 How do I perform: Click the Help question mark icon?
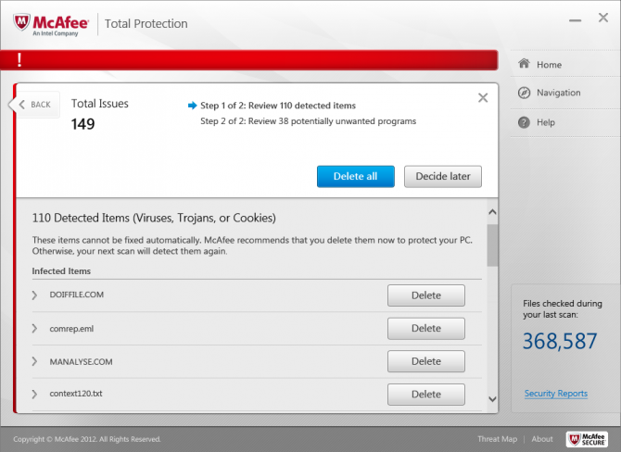524,122
